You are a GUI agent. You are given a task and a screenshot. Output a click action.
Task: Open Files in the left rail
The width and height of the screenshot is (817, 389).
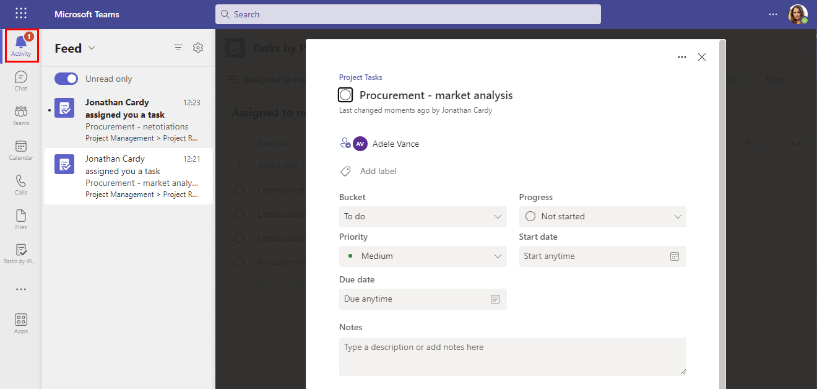point(21,219)
